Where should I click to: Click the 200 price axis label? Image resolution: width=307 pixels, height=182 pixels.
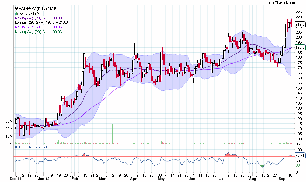coord(299,37)
